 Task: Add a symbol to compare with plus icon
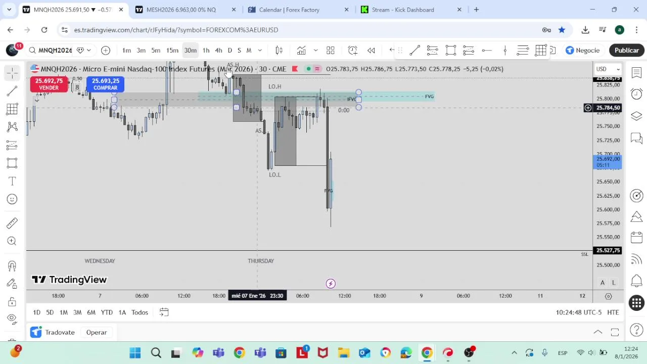coord(106,50)
